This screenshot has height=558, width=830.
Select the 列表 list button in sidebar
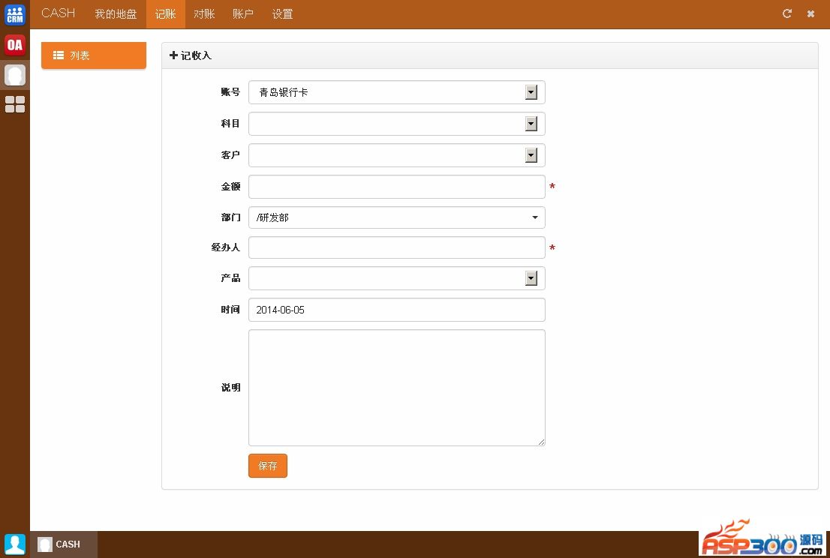tap(94, 55)
